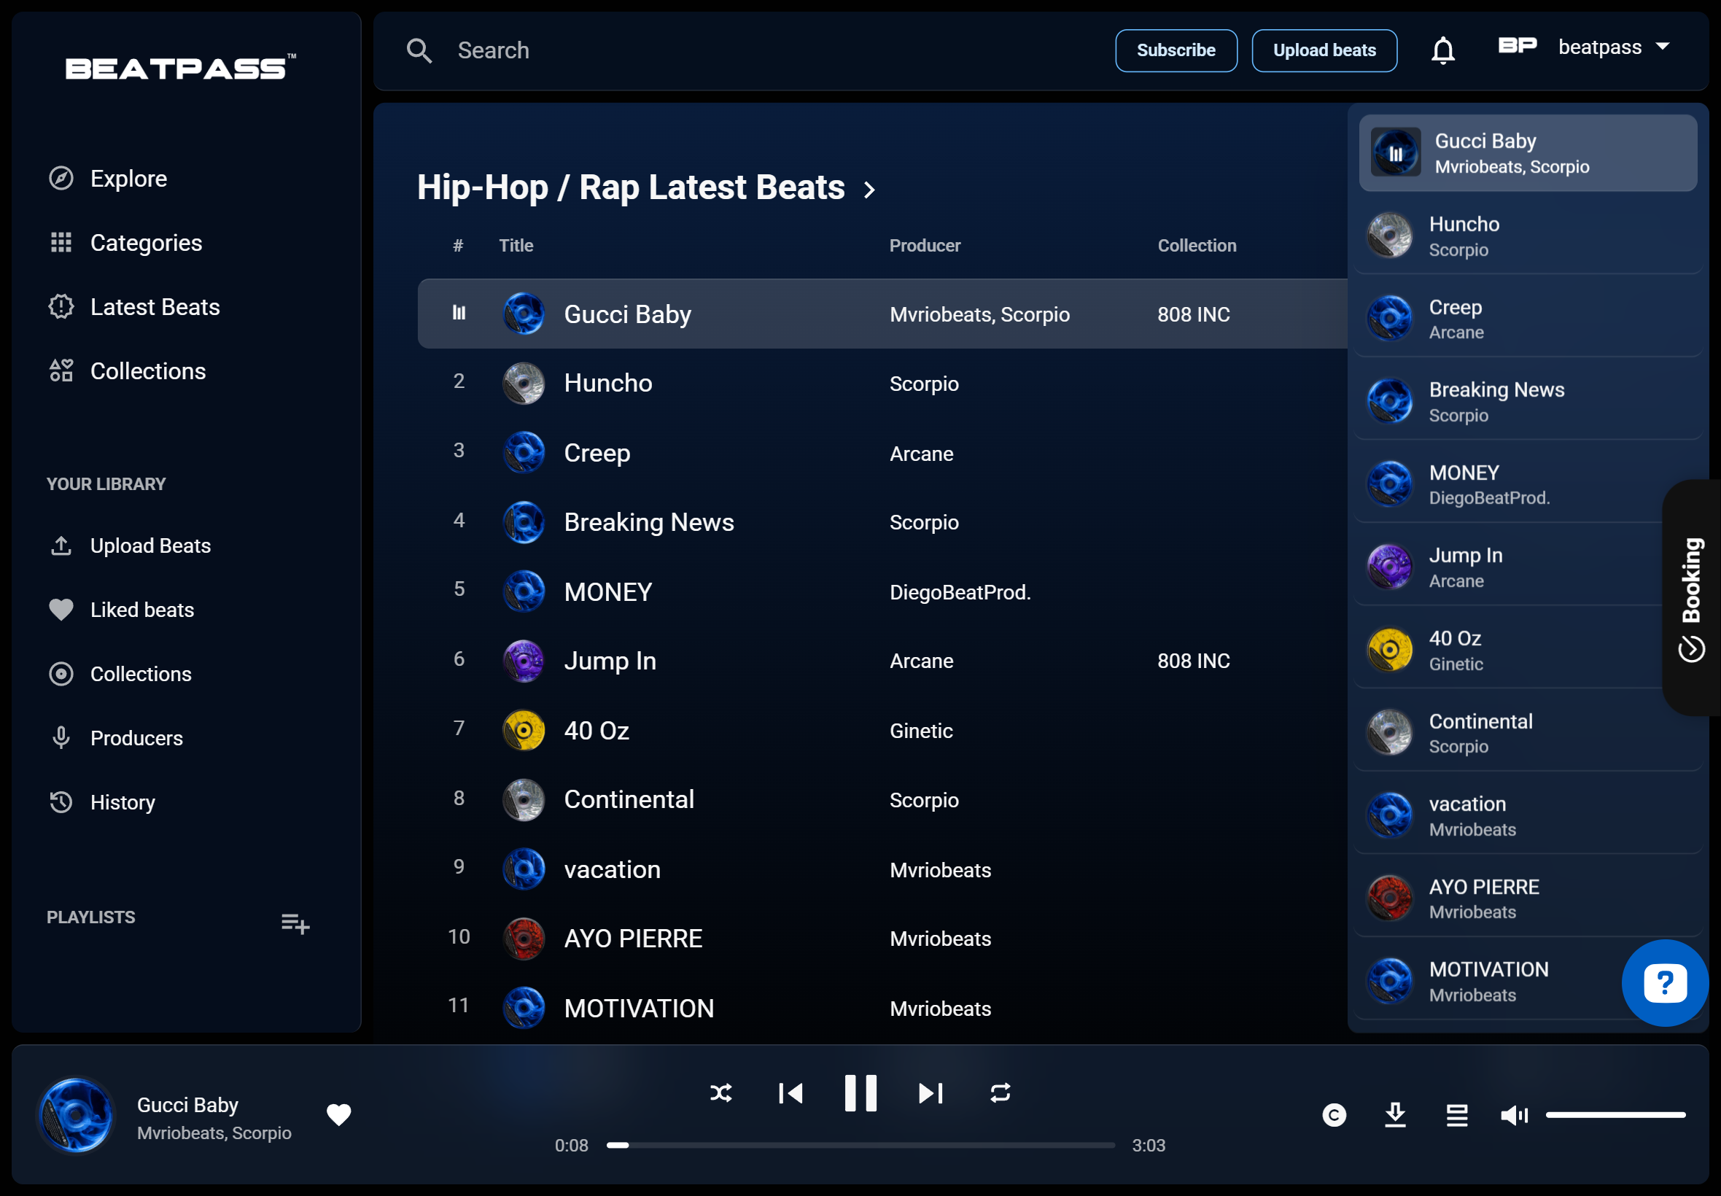Click the BeatPass logo
1721x1196 pixels.
pyautogui.click(x=181, y=69)
